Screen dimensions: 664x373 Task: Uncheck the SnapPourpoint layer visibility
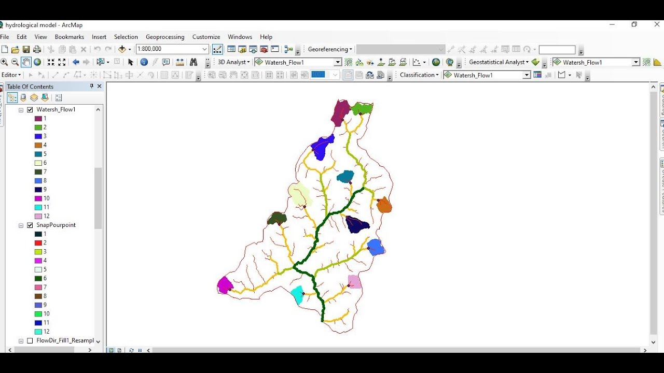point(30,225)
